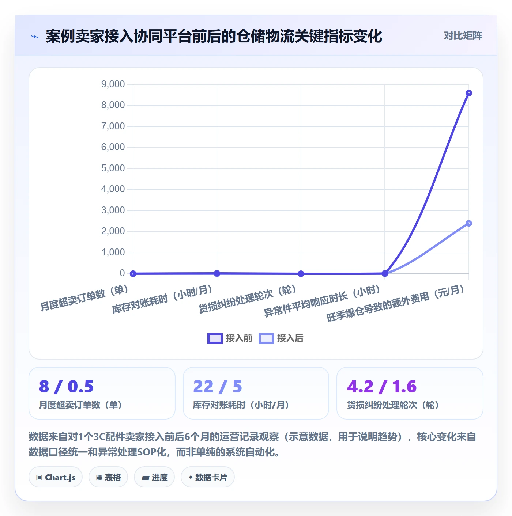512x516 pixels.
Task: Click the footnote starting with 数据来自对1个3C配件卖家
Action: click(252, 444)
